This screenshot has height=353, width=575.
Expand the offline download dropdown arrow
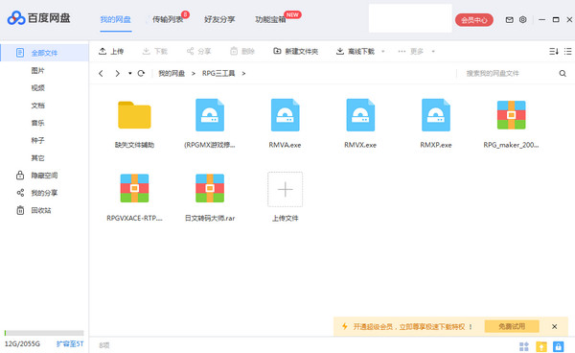click(x=382, y=52)
